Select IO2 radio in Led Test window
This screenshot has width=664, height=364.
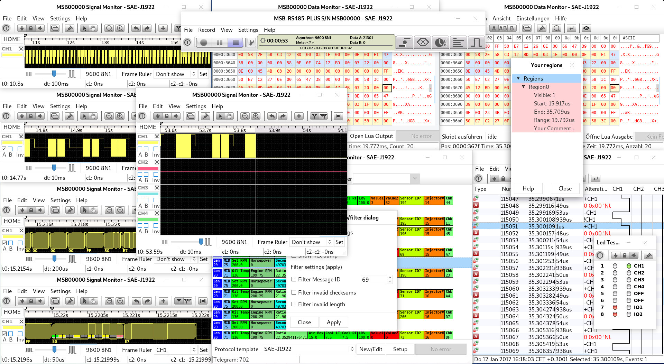(x=629, y=314)
